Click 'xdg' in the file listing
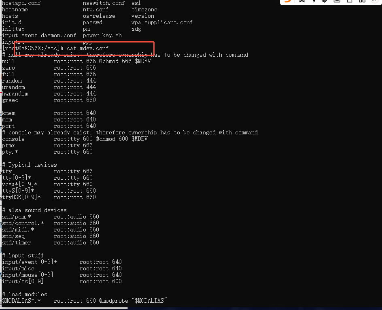The width and height of the screenshot is (382, 310). pos(136,29)
